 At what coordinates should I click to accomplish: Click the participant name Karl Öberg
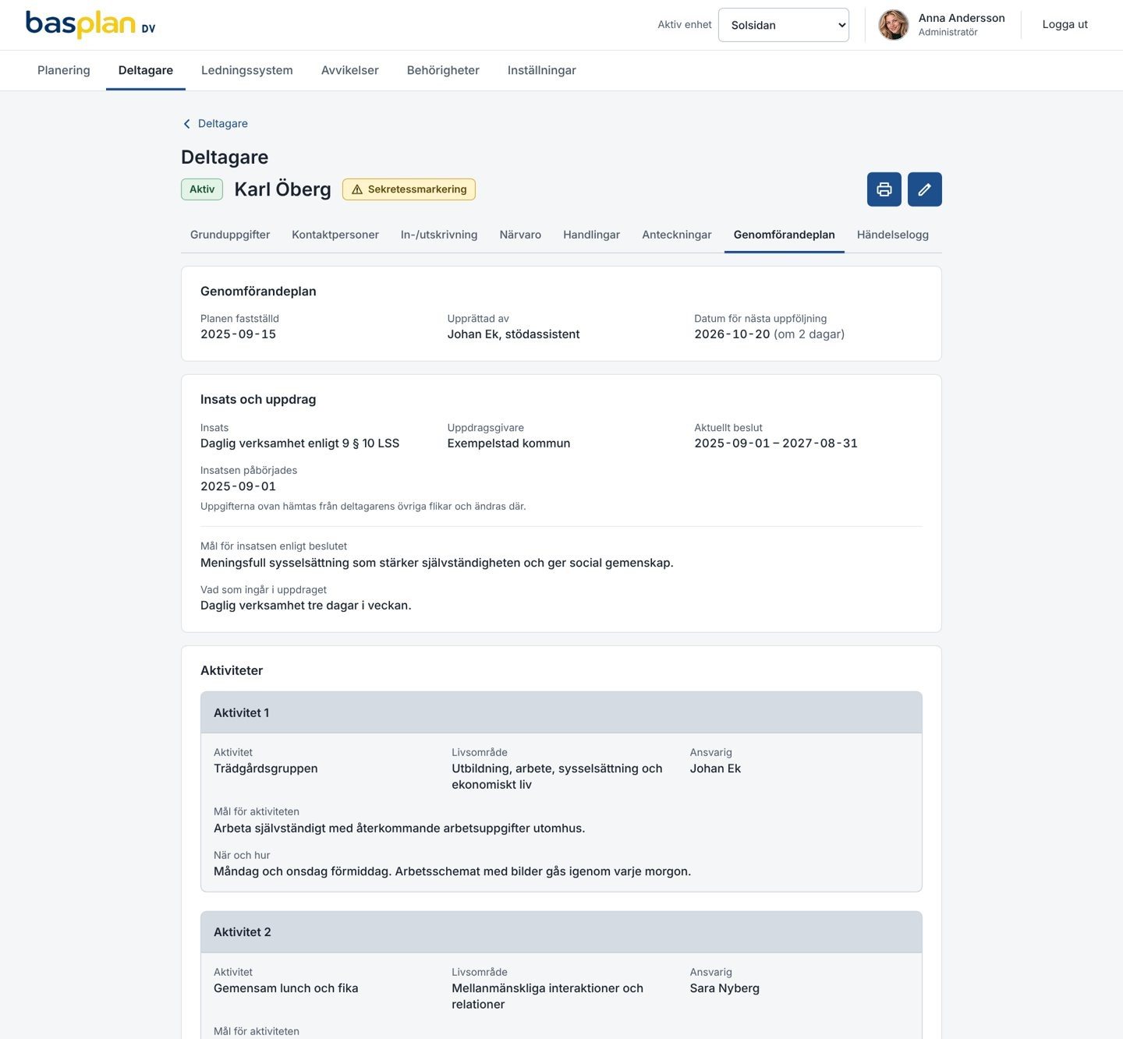click(283, 189)
